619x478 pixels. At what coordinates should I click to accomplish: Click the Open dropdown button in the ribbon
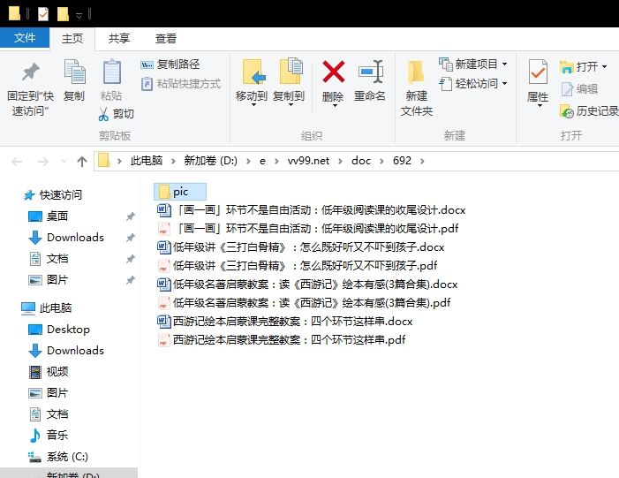coord(584,67)
